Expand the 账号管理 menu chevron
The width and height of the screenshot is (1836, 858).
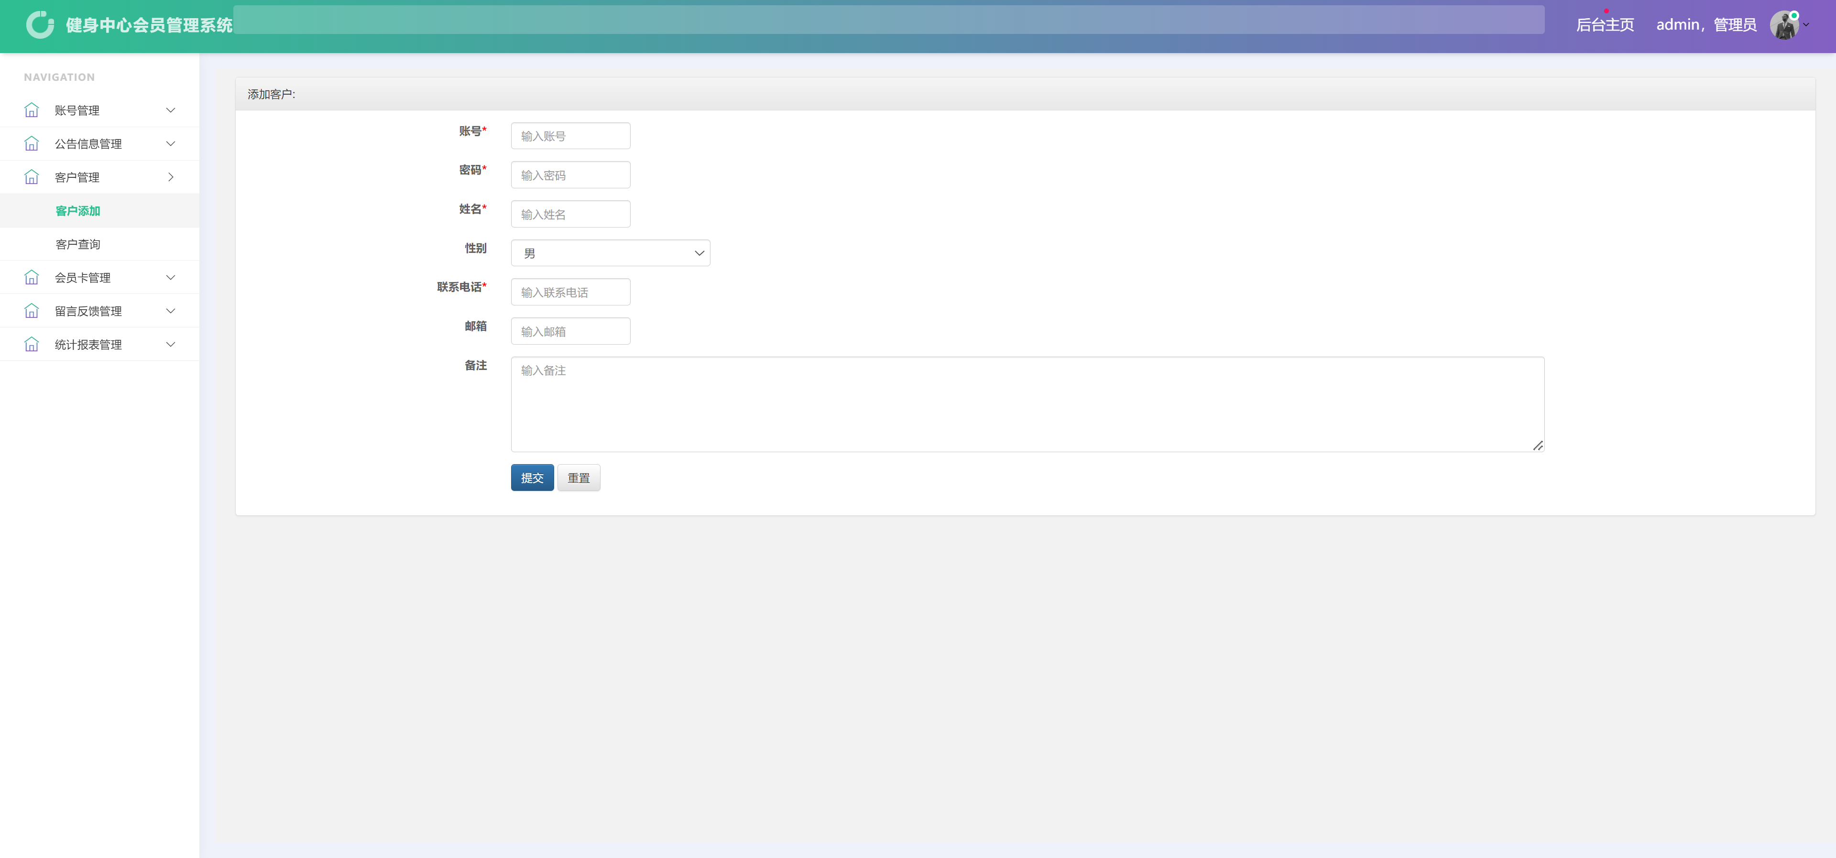tap(170, 110)
